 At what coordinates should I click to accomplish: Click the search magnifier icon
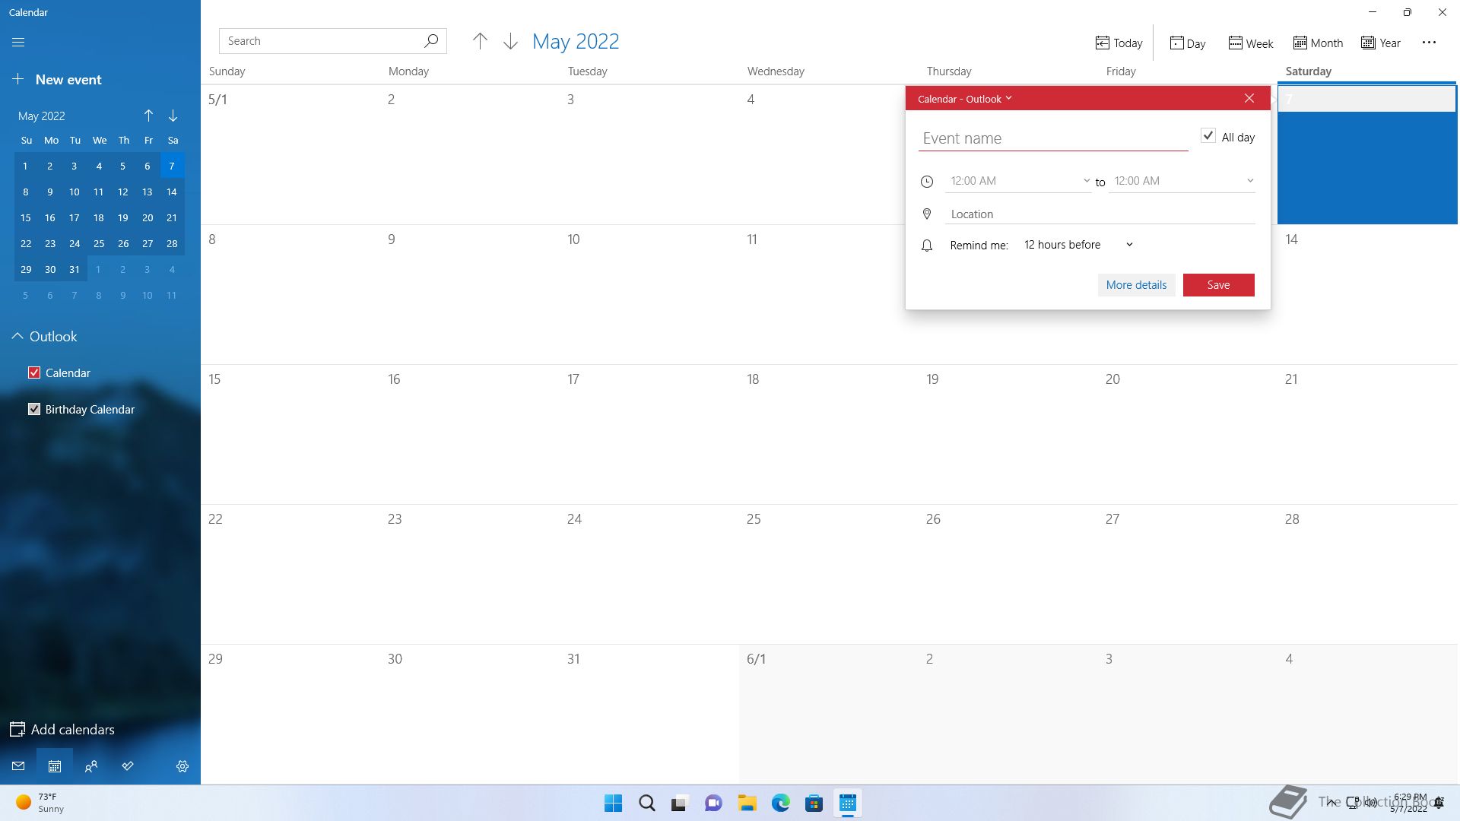point(431,41)
